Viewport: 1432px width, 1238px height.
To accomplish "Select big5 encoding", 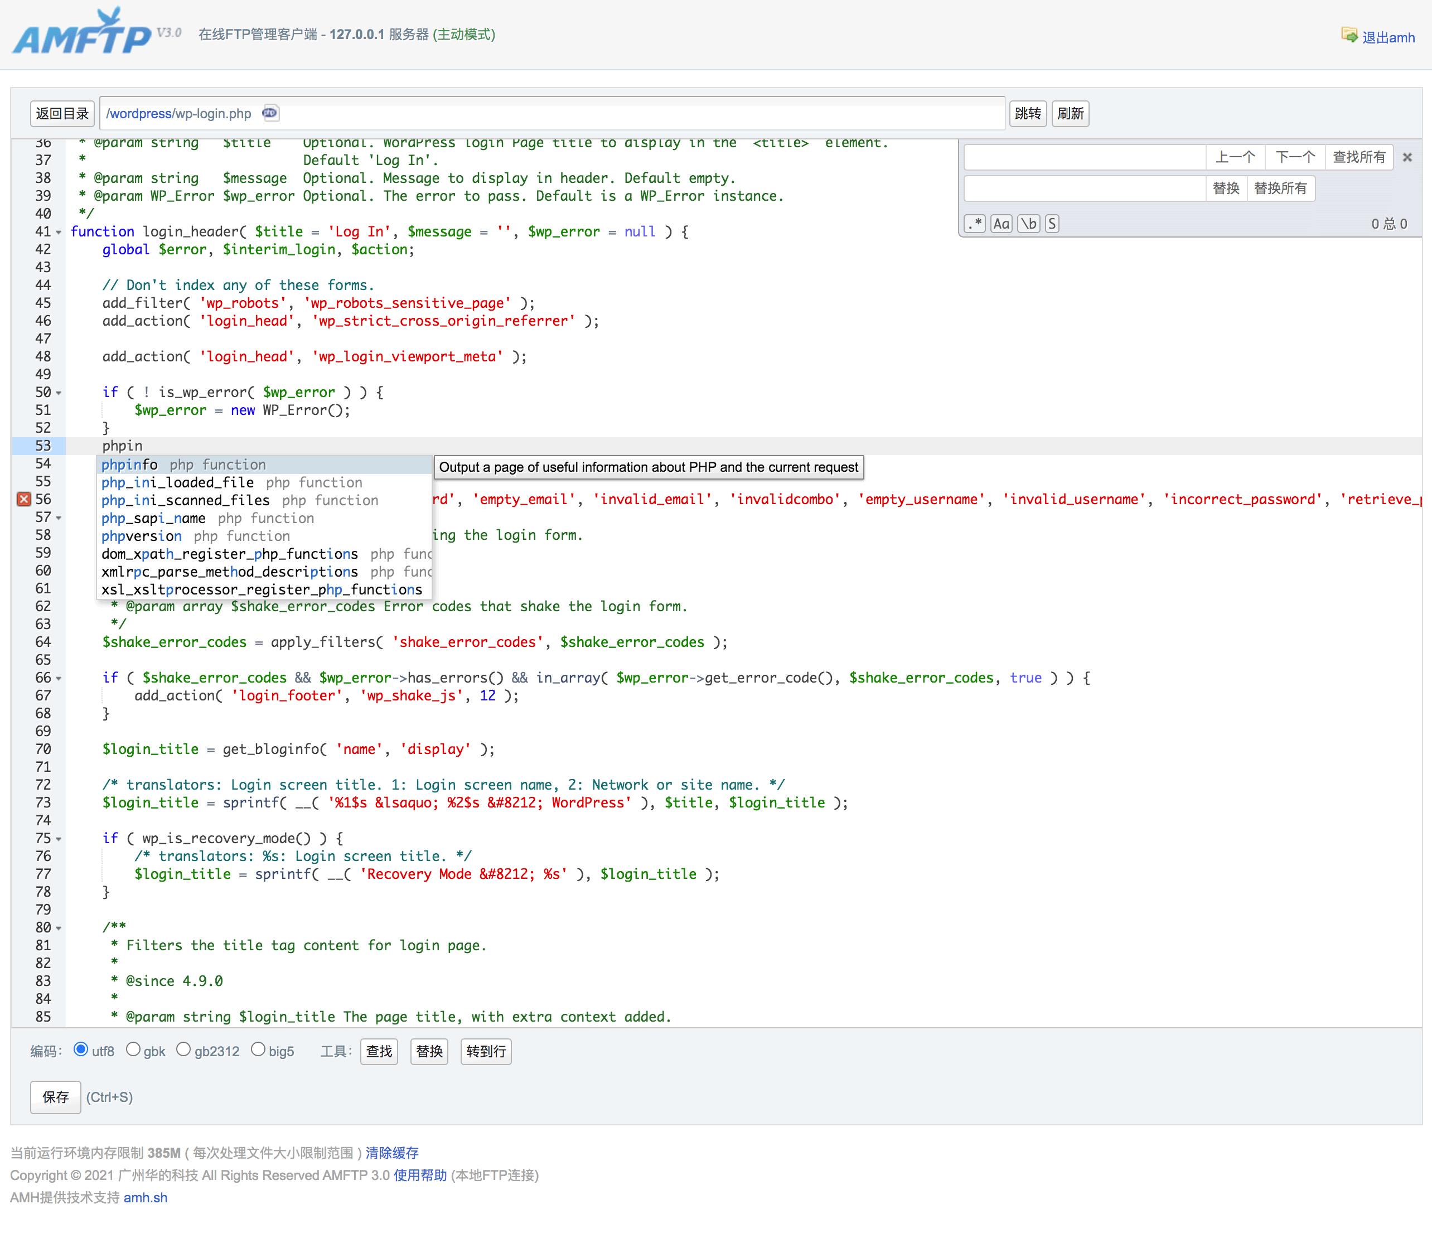I will tap(258, 1050).
